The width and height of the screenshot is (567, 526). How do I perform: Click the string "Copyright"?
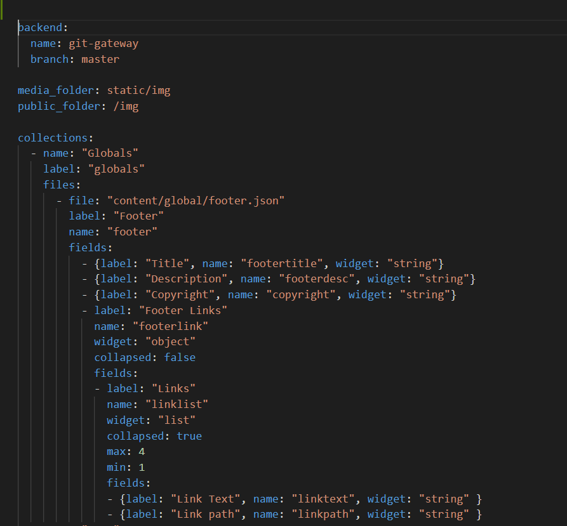click(x=180, y=295)
